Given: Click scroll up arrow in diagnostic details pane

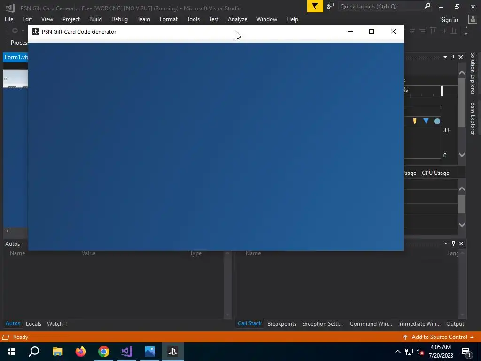Looking at the screenshot, I should (462, 189).
